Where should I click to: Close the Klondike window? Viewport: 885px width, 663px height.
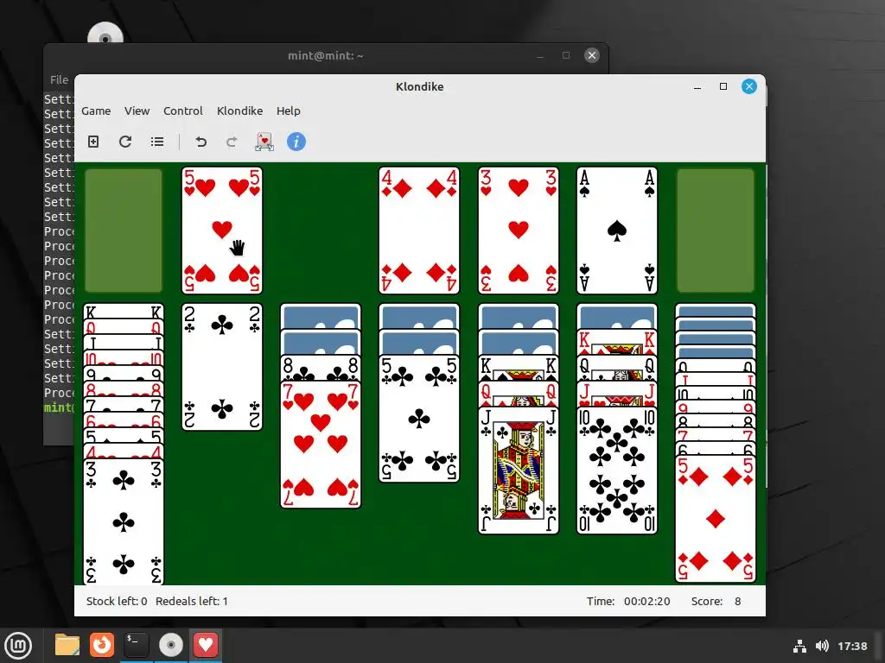coord(749,86)
